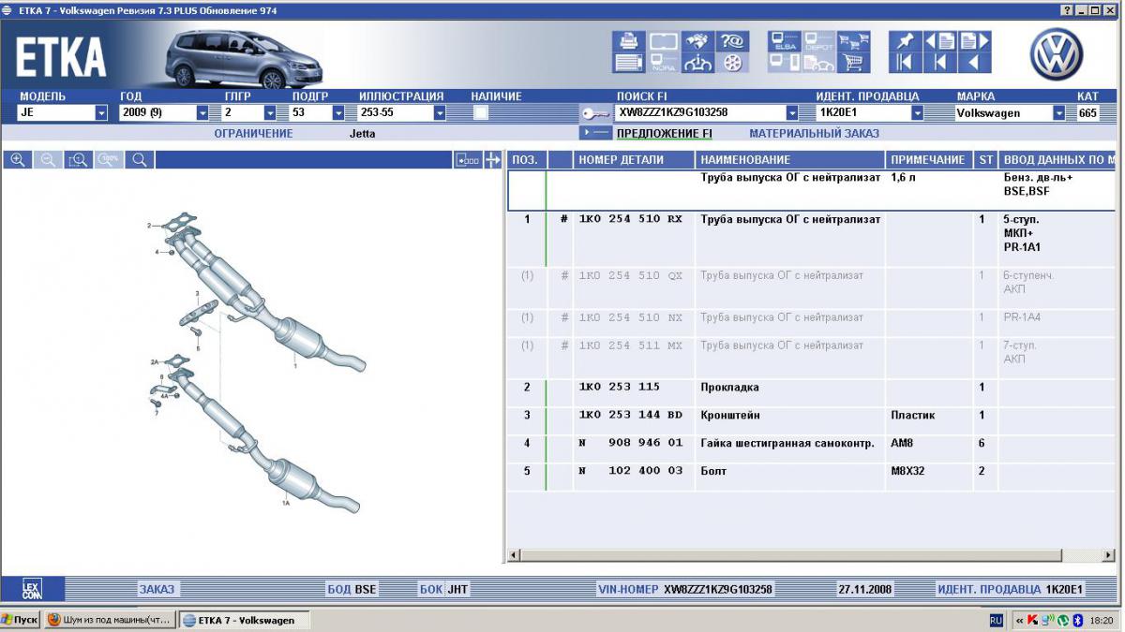Screen dimensions: 1125x632
Task: Click the pushpin bookmark icon
Action: 905,41
